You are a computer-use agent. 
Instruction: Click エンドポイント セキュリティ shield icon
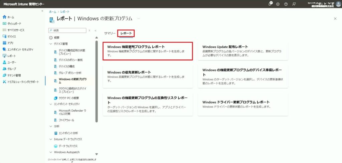pos(4,49)
